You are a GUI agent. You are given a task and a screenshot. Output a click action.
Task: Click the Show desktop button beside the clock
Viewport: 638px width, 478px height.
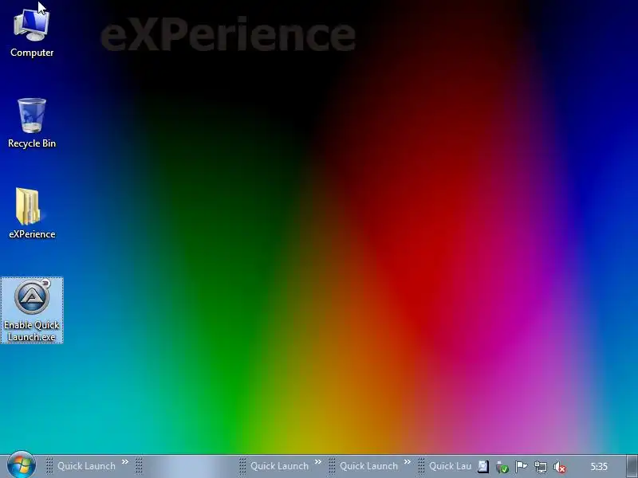pyautogui.click(x=632, y=466)
